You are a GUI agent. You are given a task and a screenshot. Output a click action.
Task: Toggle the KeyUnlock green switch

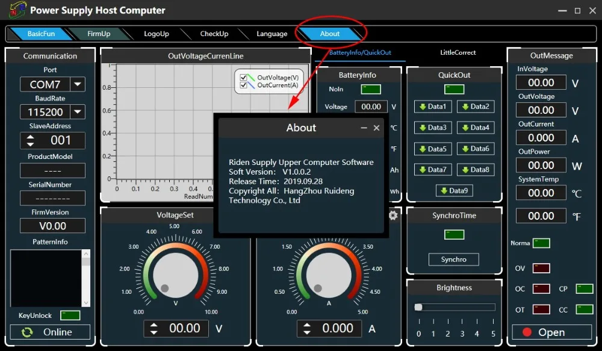(x=70, y=315)
